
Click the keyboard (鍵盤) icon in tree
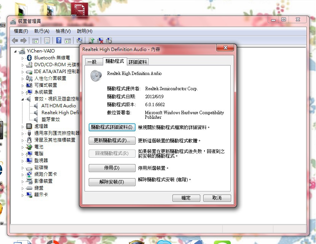click(29, 188)
